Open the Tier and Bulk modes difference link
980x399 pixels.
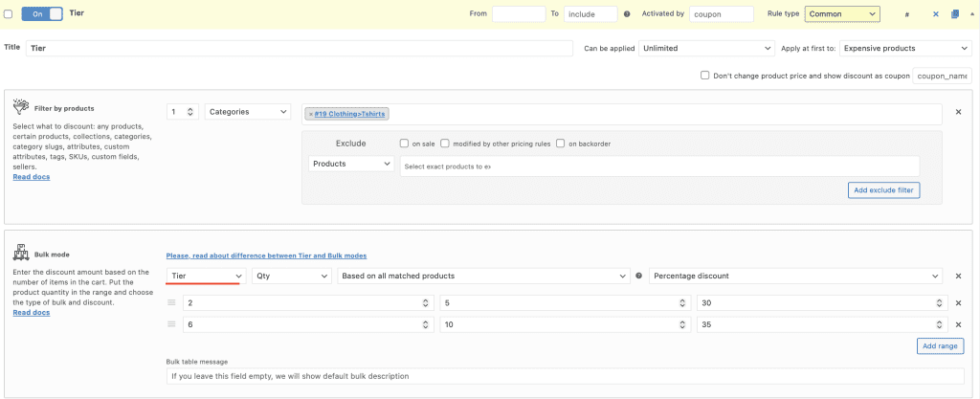click(x=266, y=255)
